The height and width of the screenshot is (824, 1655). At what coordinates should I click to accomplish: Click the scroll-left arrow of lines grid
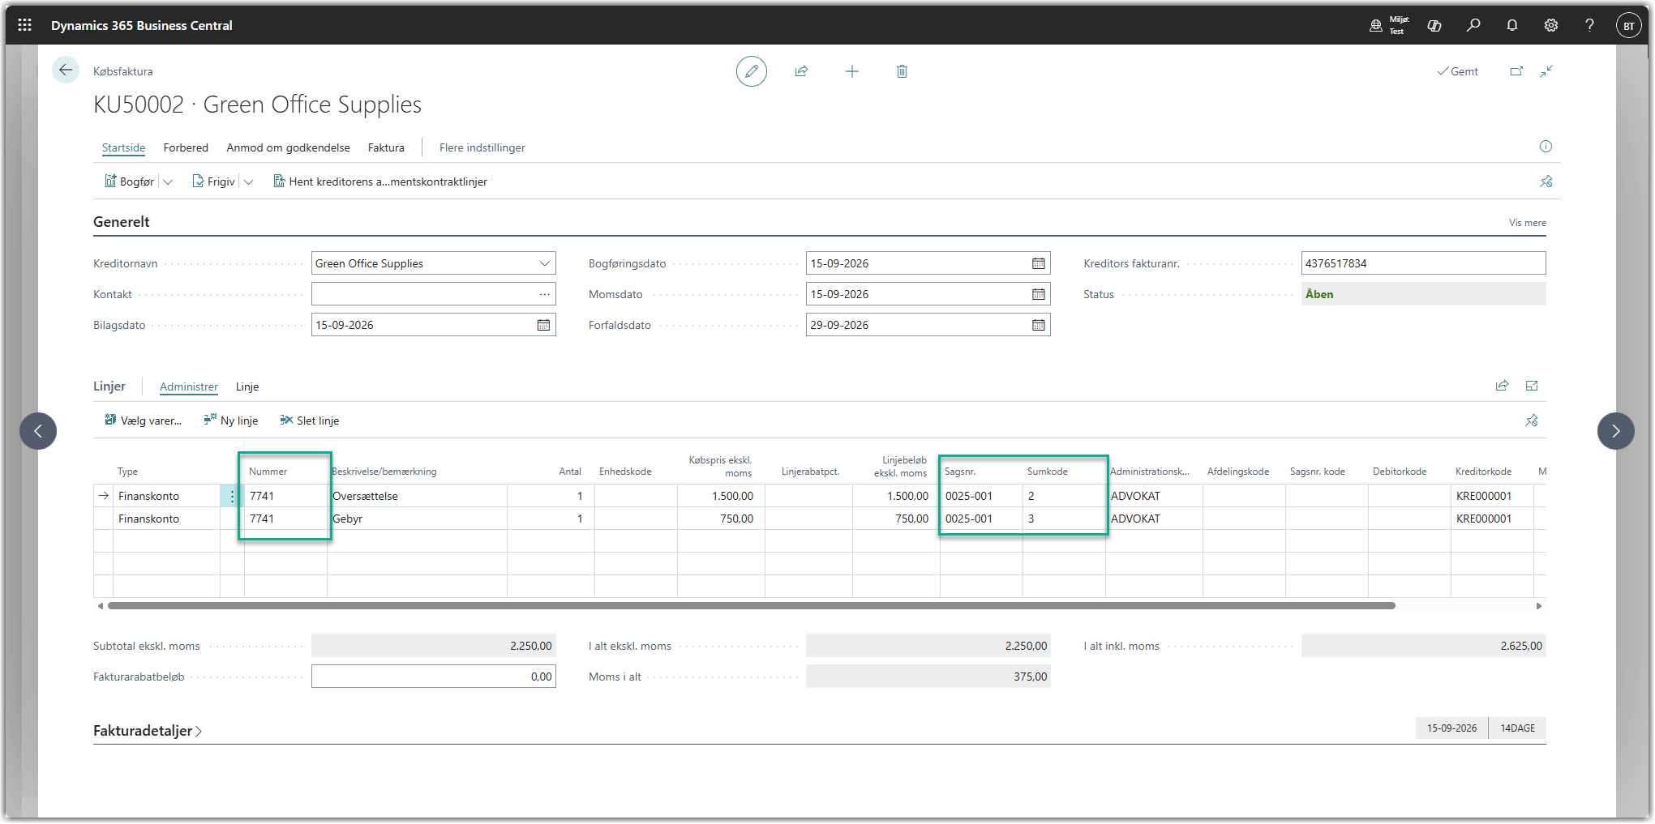pos(100,605)
